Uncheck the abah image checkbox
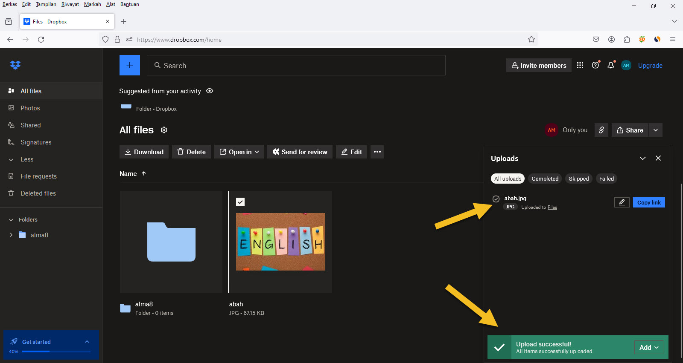The image size is (683, 363). [x=240, y=202]
